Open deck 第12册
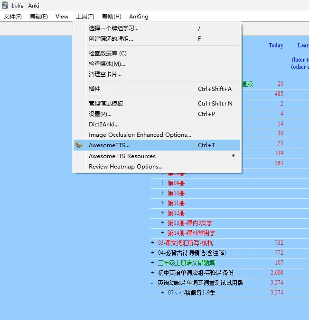Image resolution: width=309 pixels, height=320 pixels. 176,213
